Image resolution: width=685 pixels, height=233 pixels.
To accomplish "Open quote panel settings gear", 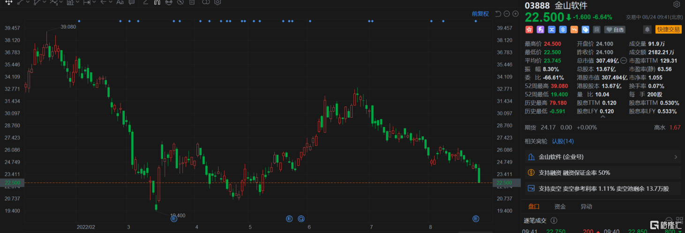I will pyautogui.click(x=677, y=5).
